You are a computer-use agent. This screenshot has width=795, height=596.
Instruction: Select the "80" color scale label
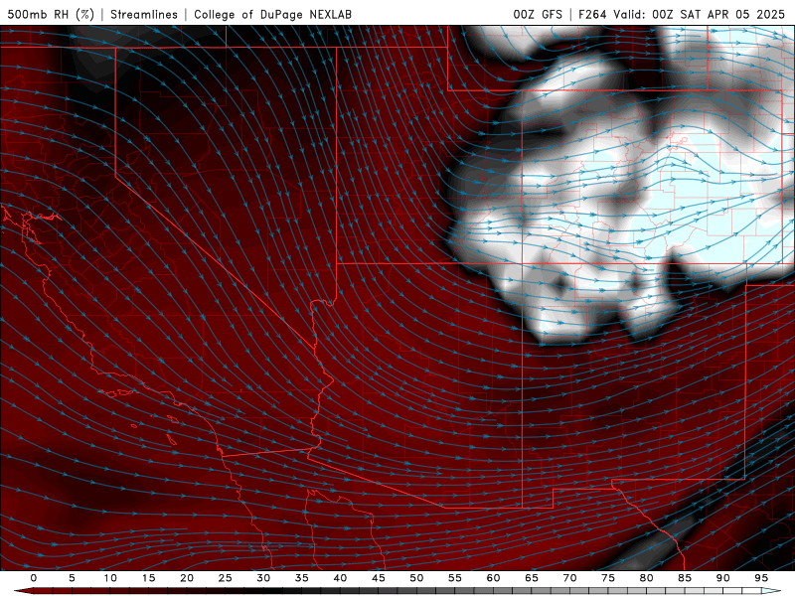(x=646, y=578)
